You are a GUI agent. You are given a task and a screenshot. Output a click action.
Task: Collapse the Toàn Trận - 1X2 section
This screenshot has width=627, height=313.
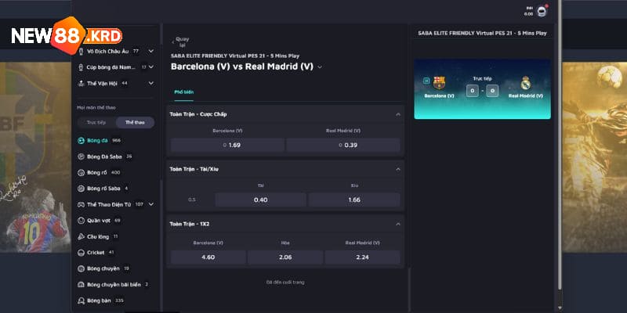tap(398, 224)
